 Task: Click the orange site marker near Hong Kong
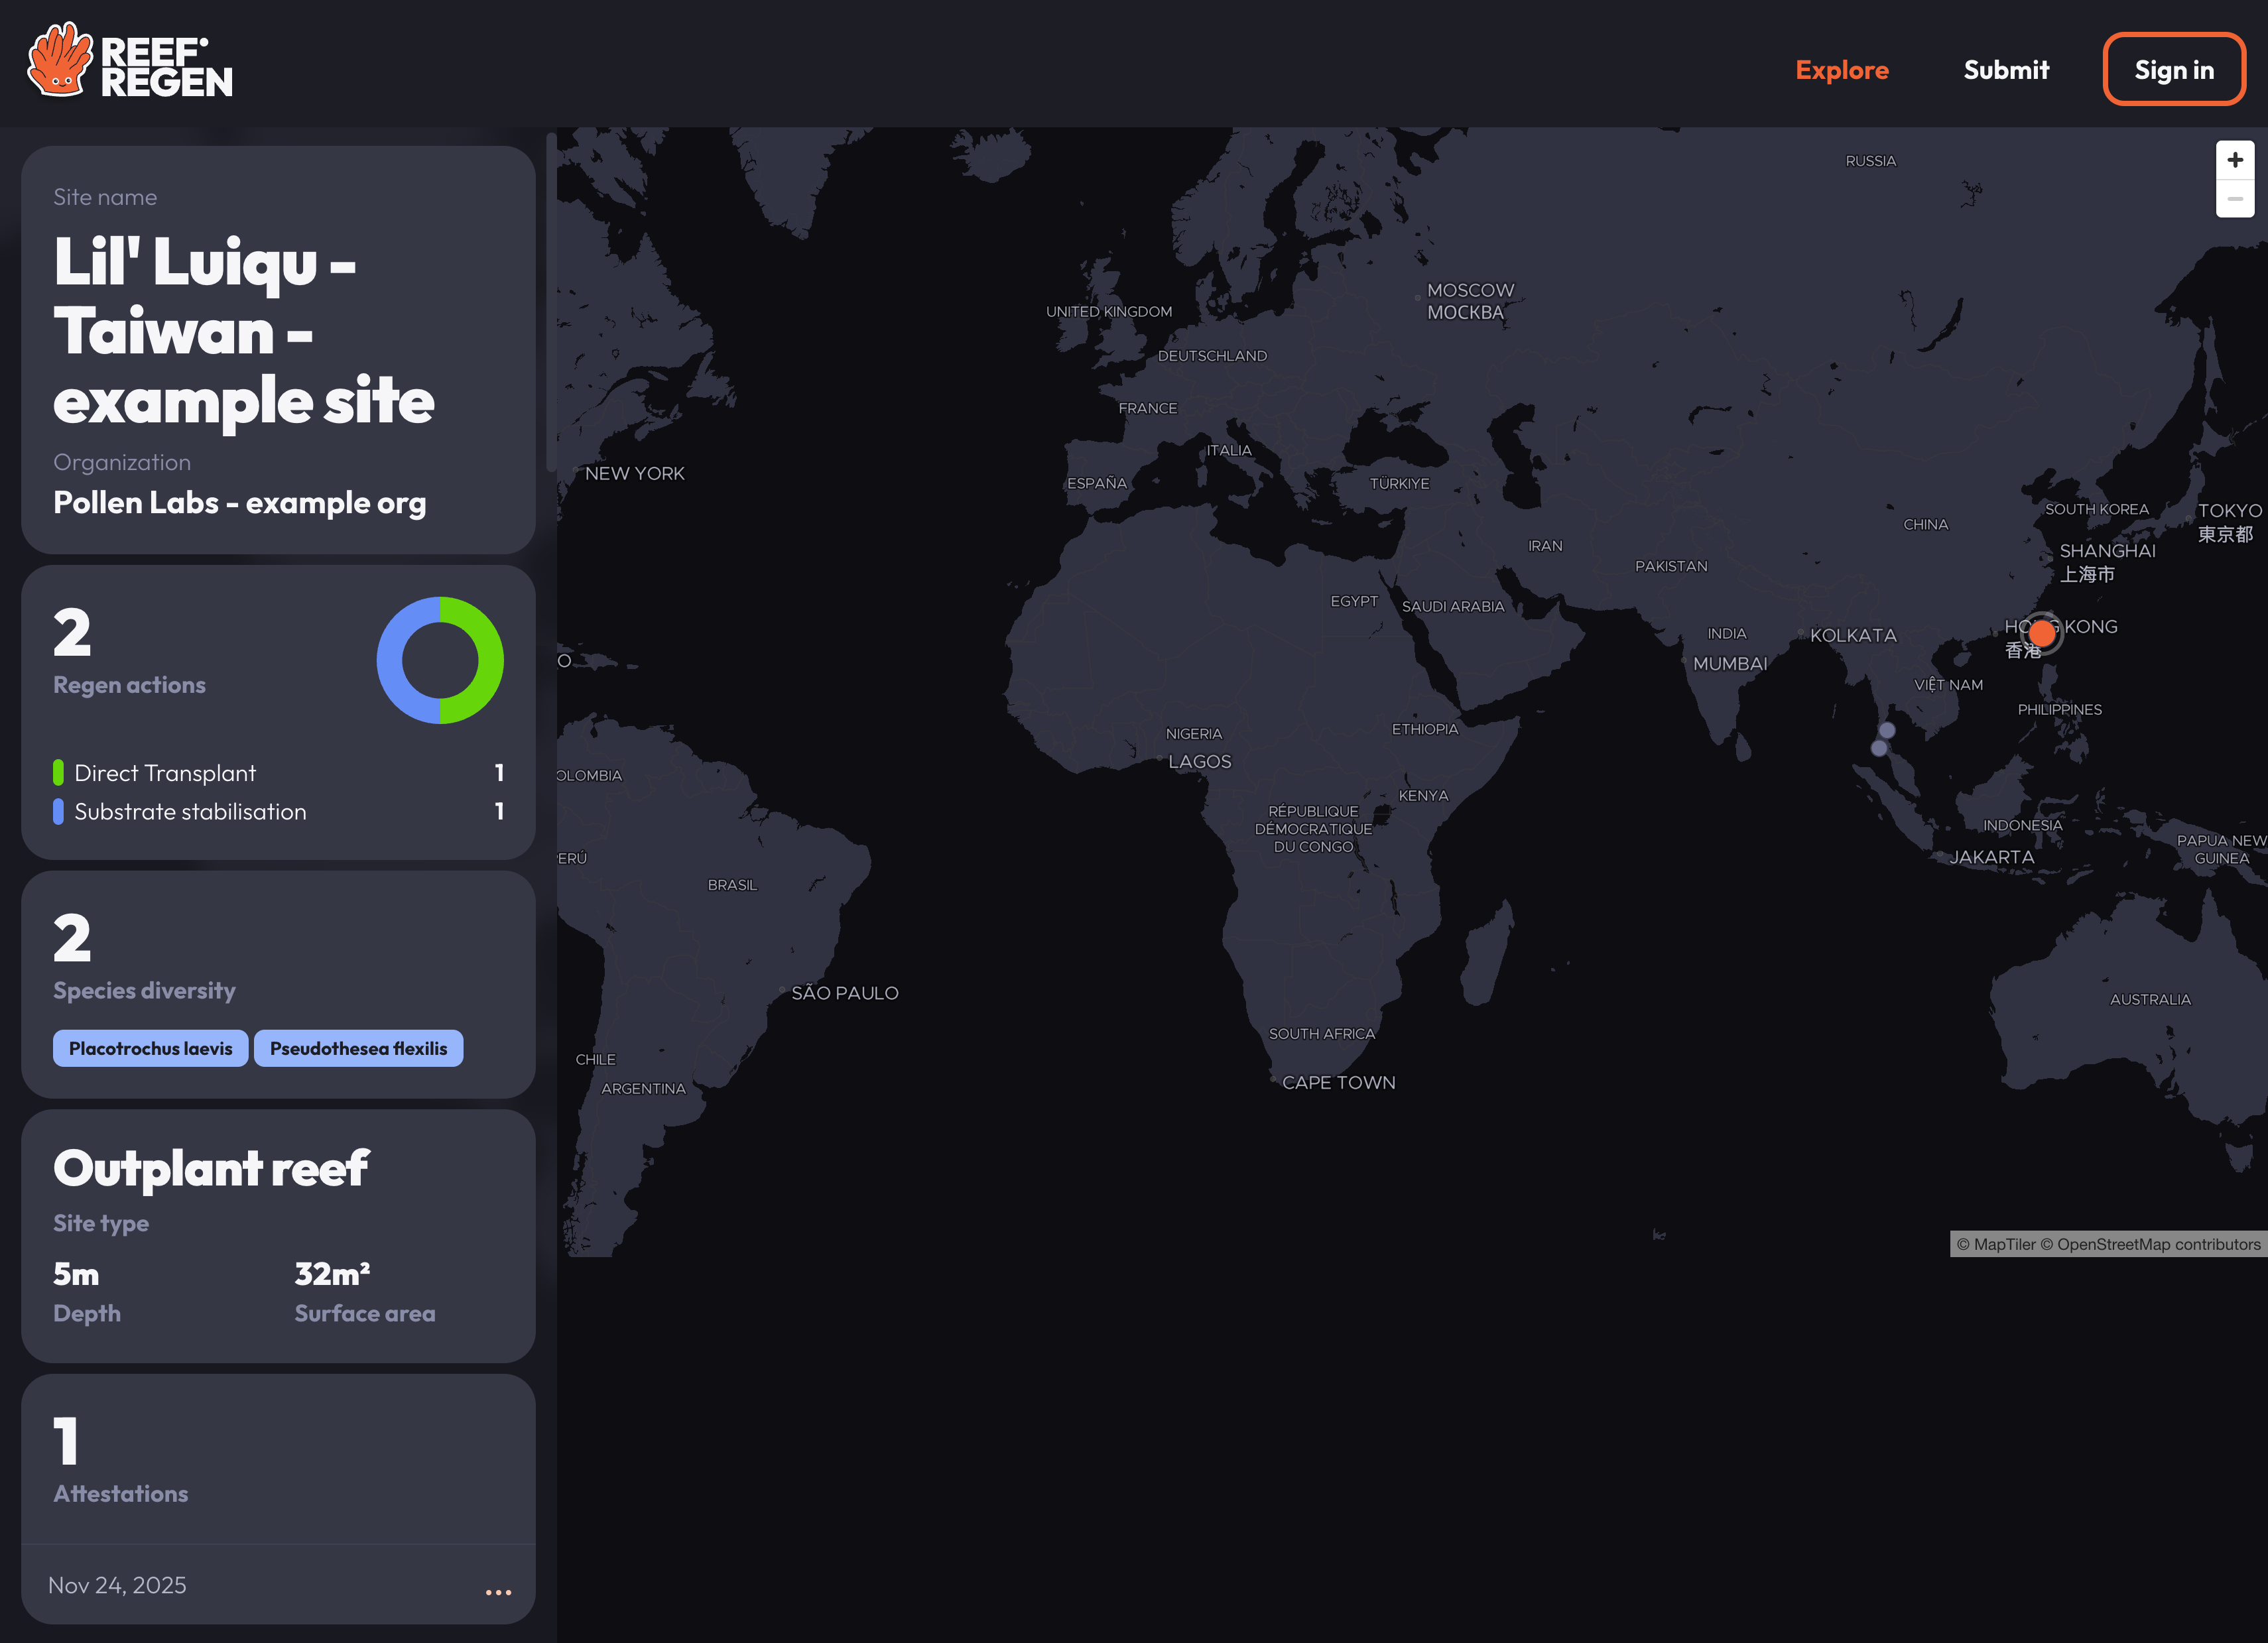(x=2041, y=633)
